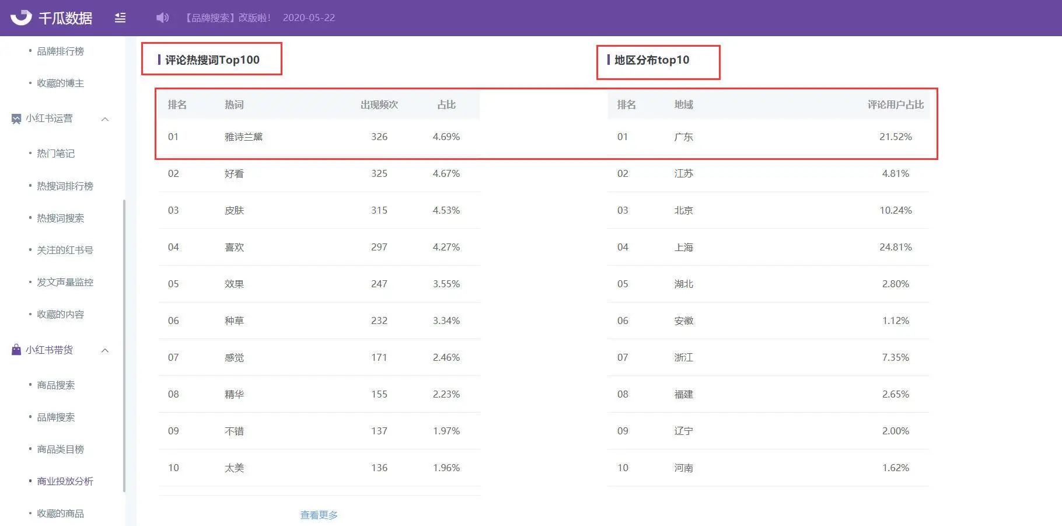Click region 湖北

click(683, 284)
